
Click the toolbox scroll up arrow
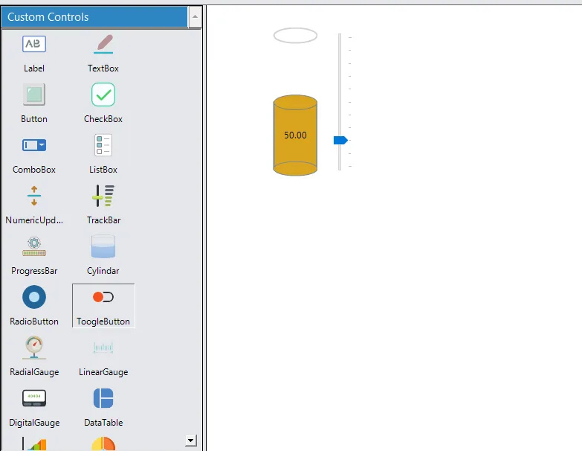[195, 16]
